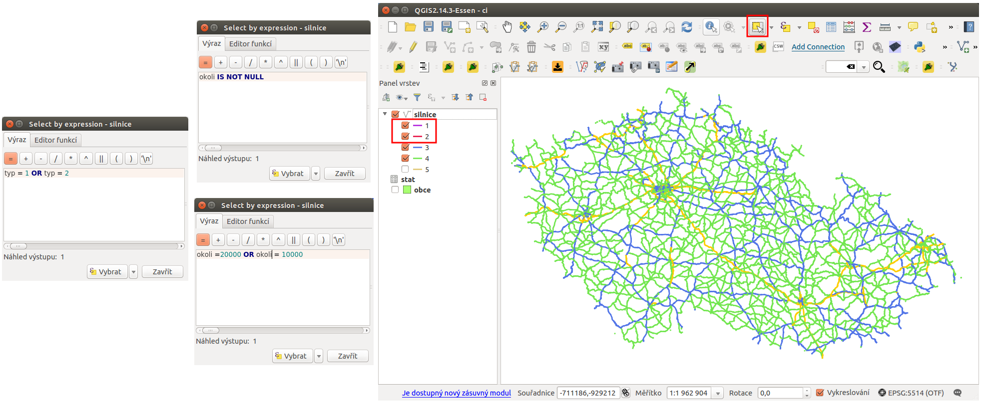The image size is (982, 406).
Task: Open the Vybrat dropdown in 'okoli IS NOT NULL' dialog
Action: click(316, 174)
